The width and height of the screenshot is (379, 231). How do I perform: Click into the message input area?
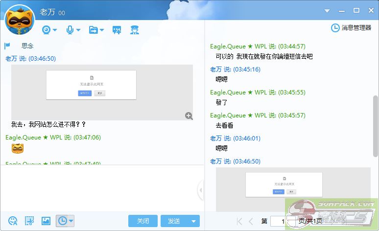point(102,188)
